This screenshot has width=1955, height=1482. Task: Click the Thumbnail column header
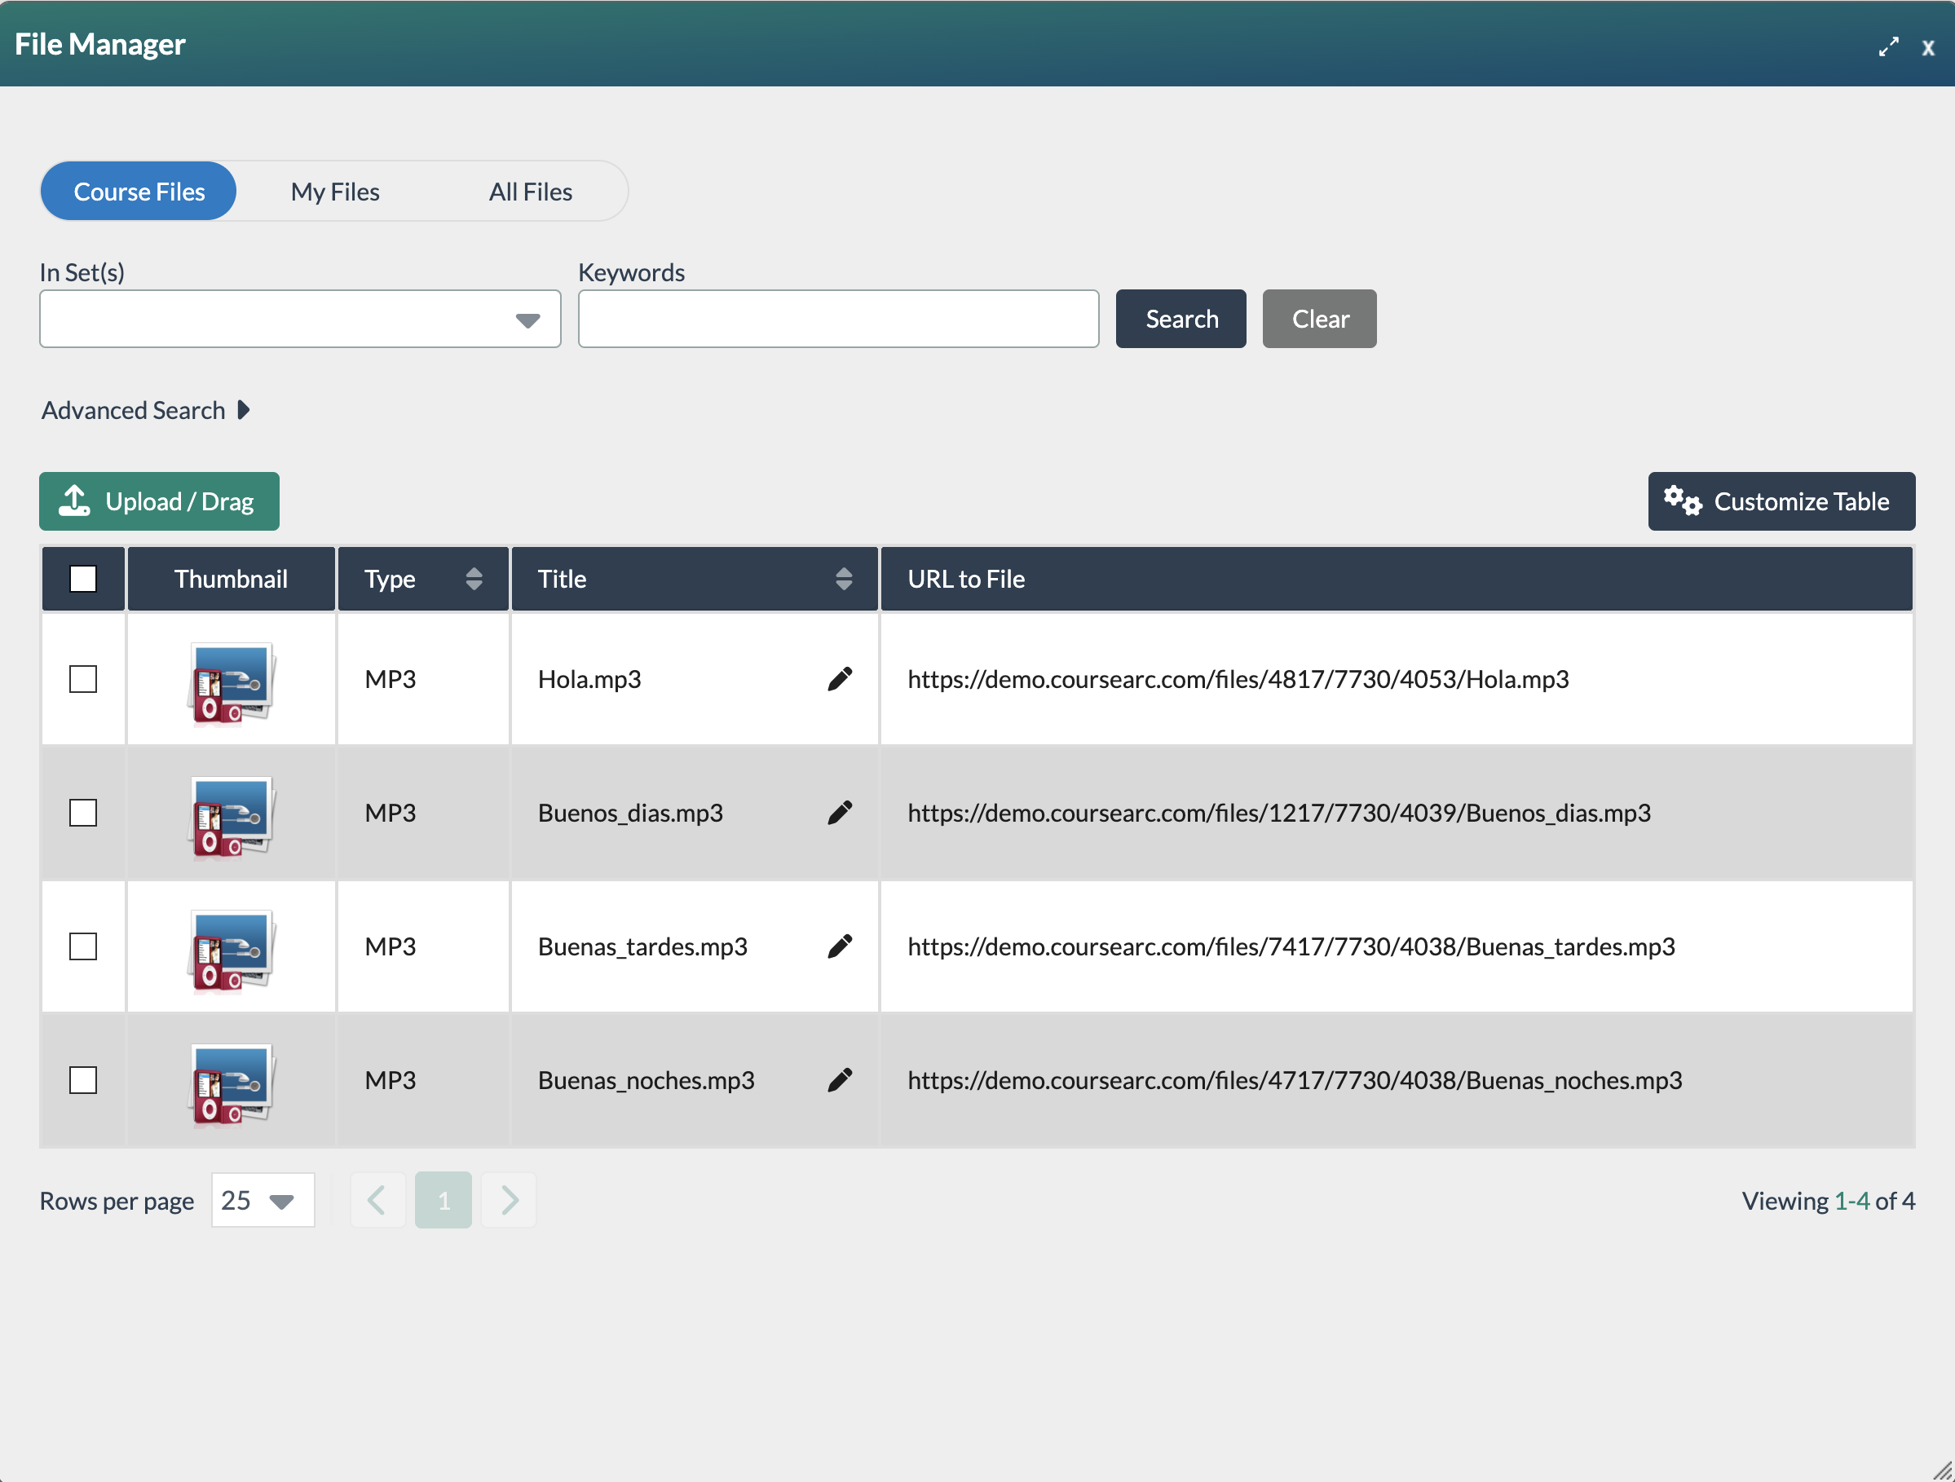point(232,579)
